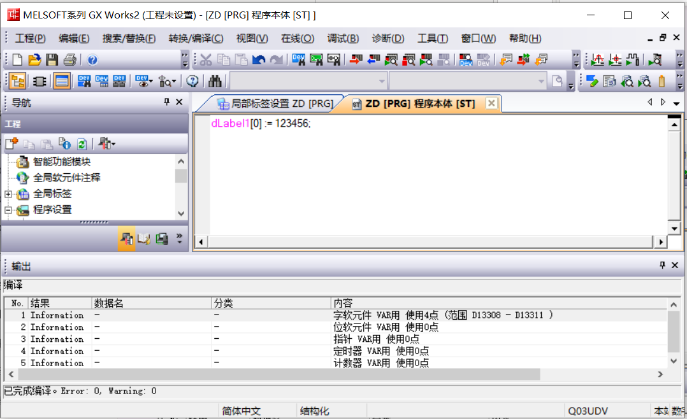Switch to 局部标签设置 ZD [PRG] tab
Viewport: 687px width, 419px height.
tap(275, 103)
